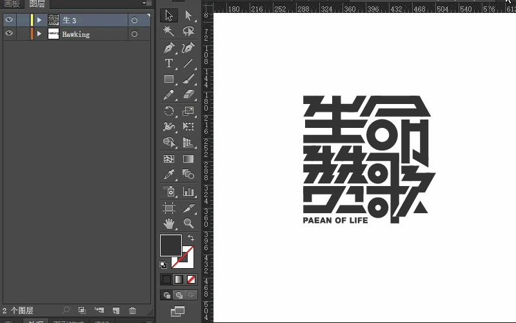Hide the 生 3 layer eye

click(9, 20)
